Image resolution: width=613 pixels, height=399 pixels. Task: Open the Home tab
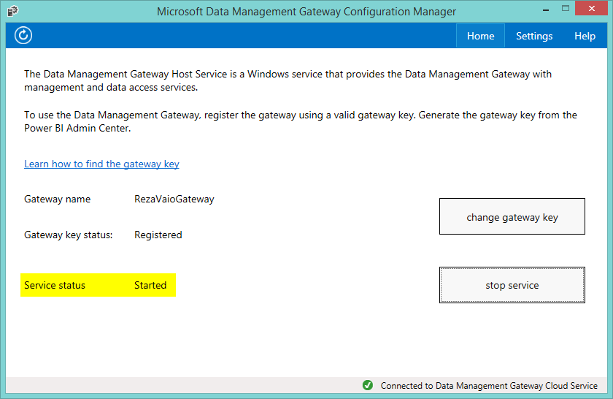click(480, 36)
